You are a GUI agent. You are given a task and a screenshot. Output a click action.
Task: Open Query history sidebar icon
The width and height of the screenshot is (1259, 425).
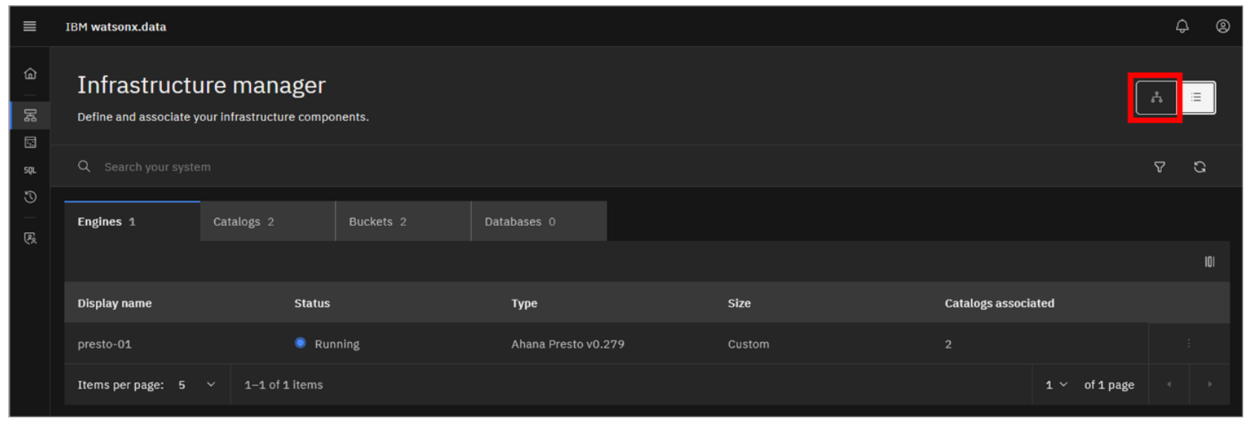30,197
